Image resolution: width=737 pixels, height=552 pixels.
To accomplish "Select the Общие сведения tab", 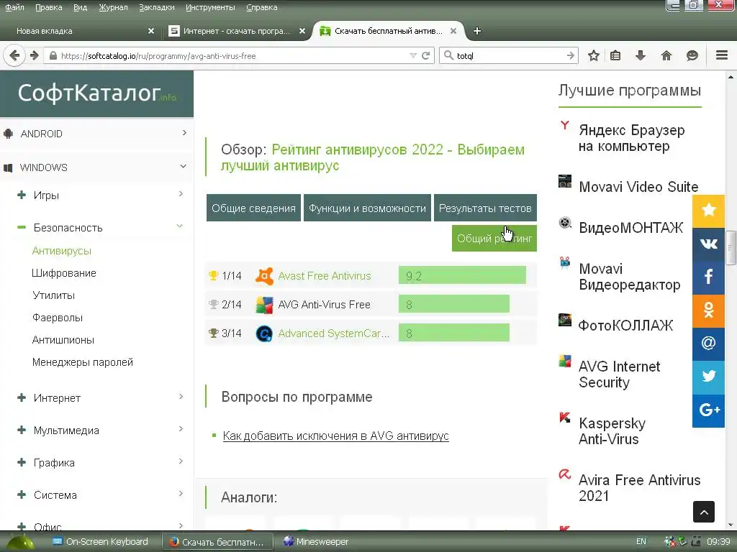I will (x=253, y=208).
